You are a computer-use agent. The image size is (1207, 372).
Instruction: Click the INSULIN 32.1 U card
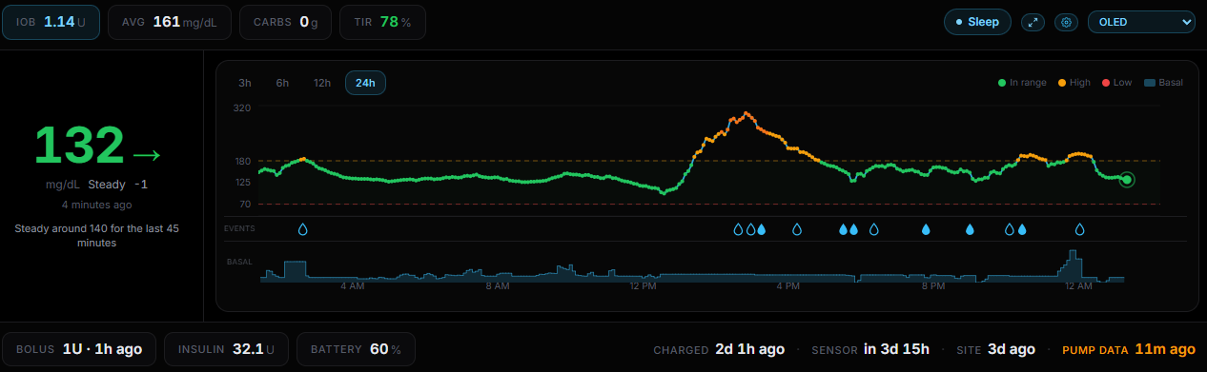click(227, 349)
